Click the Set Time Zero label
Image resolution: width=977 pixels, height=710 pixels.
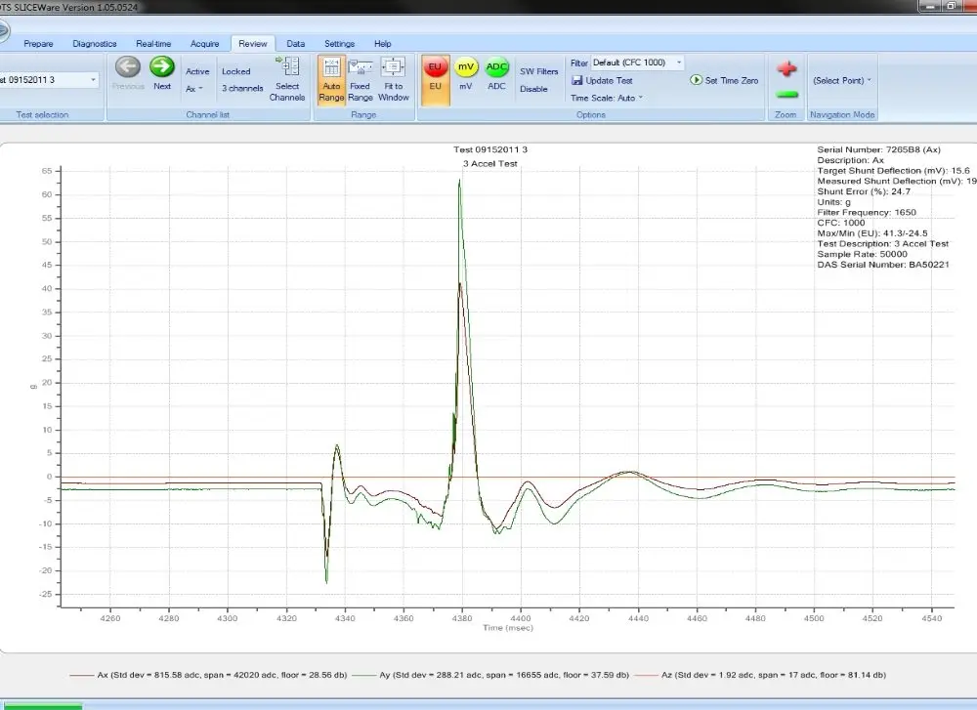[x=732, y=80]
